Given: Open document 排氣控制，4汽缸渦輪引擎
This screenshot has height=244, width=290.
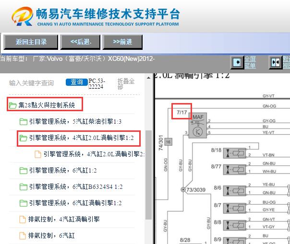Looking at the screenshot, I should (64, 219).
